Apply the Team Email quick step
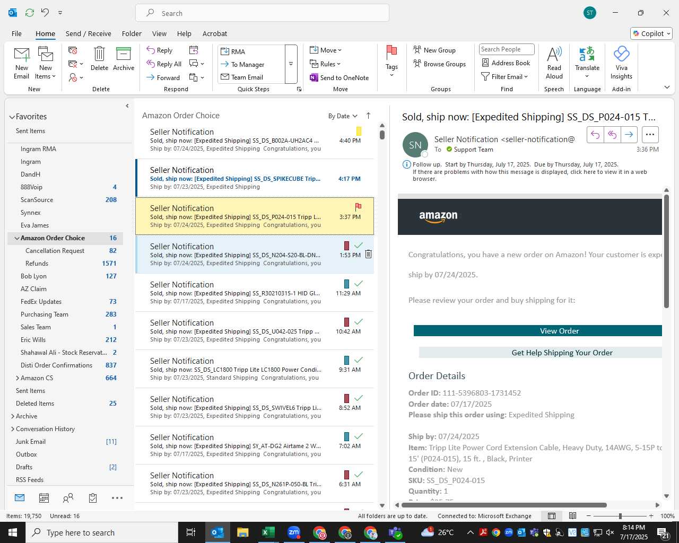 tap(251, 77)
